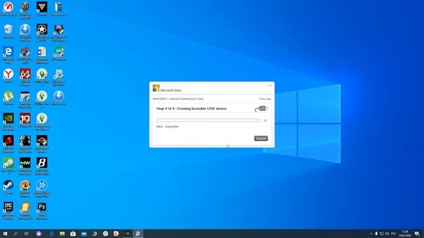
Task: Open the NVIDIA icon on the taskbar
Action: point(127,233)
